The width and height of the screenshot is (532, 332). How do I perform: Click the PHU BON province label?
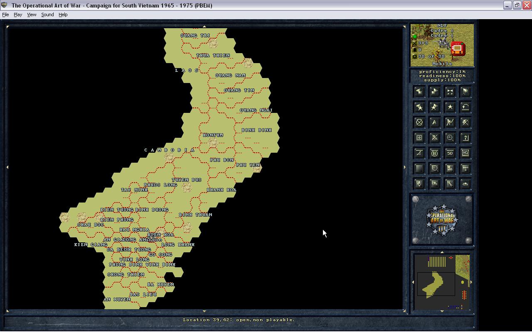[222, 160]
